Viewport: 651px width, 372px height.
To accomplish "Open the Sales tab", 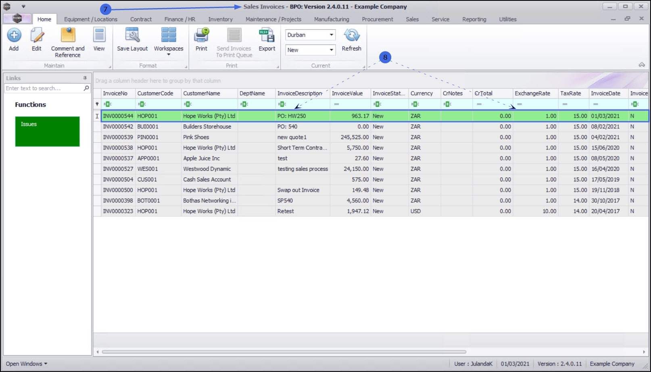I will 412,19.
